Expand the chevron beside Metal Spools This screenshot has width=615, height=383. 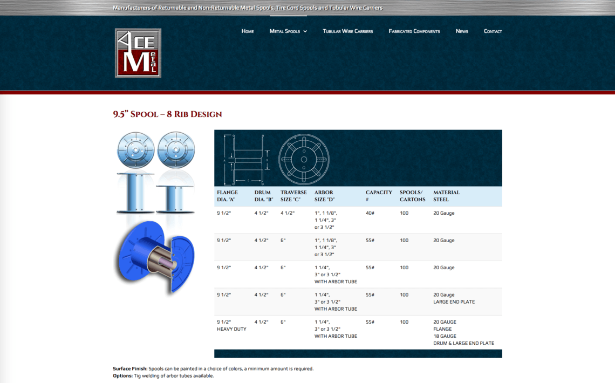(305, 31)
